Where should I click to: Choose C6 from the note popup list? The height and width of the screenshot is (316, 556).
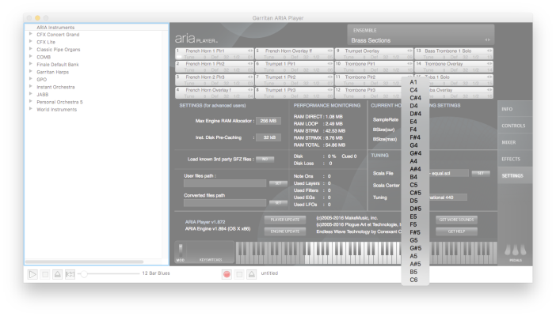pos(415,280)
